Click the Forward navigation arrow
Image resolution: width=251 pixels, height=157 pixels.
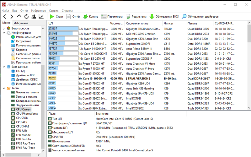[12, 16]
